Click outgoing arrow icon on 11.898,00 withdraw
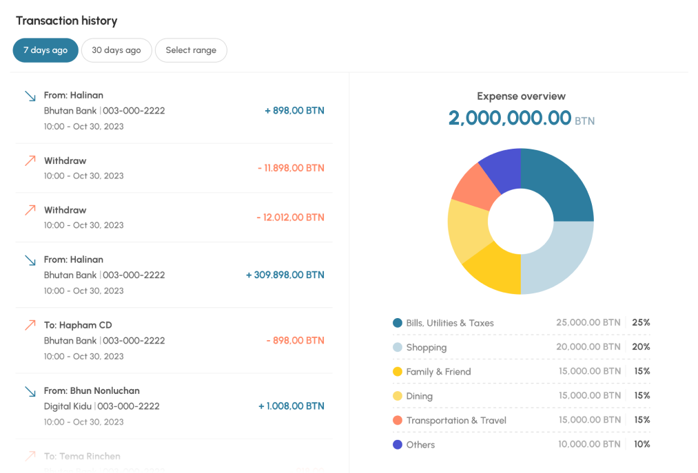Screen dimensions: 698x473 click(x=30, y=161)
